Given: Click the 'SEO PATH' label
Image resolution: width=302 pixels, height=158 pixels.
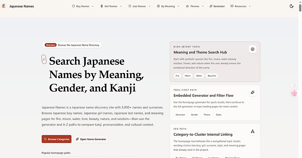Looking at the screenshot, I should 180,129.
